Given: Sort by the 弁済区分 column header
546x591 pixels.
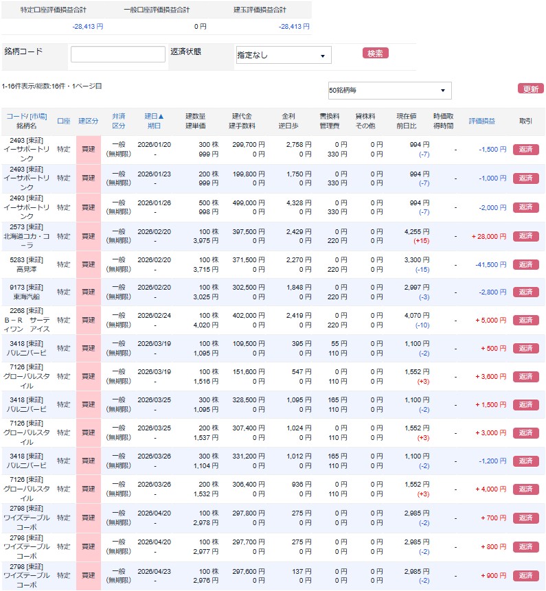Looking at the screenshot, I should point(119,121).
